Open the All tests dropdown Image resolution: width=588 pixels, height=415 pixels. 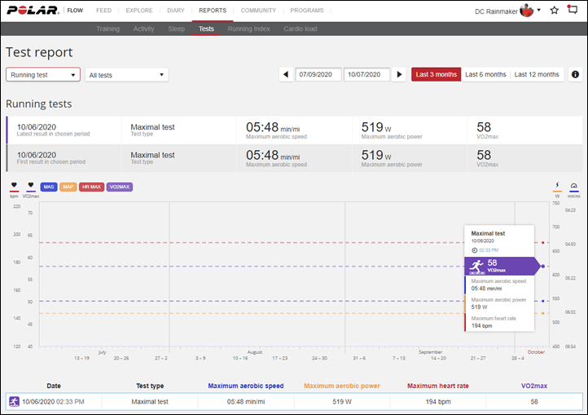tap(127, 75)
